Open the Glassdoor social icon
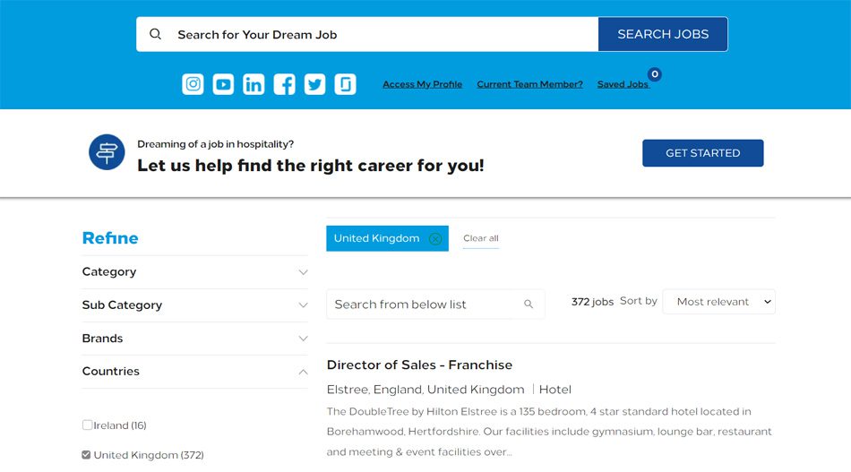This screenshot has width=851, height=472. [x=345, y=84]
